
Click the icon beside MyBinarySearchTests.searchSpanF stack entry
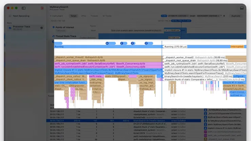point(205,117)
